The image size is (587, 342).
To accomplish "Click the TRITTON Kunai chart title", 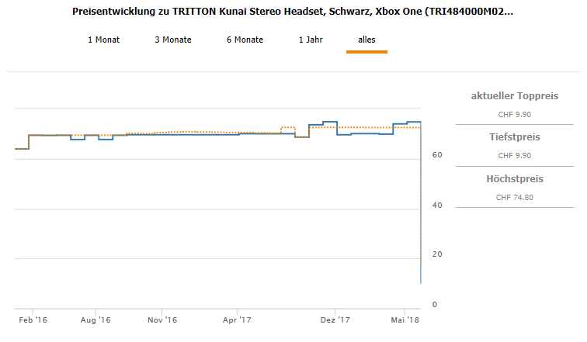I will point(292,12).
